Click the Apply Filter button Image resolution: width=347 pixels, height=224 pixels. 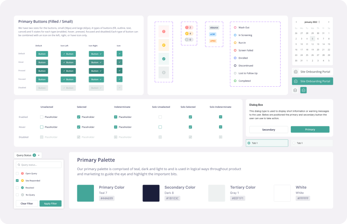pyautogui.click(x=51, y=203)
